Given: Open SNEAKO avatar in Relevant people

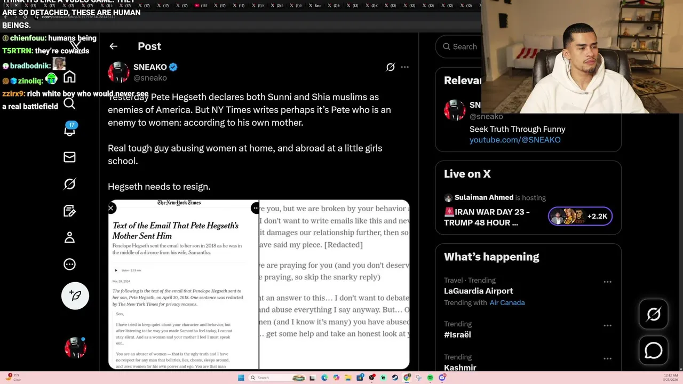Looking at the screenshot, I should tap(455, 110).
